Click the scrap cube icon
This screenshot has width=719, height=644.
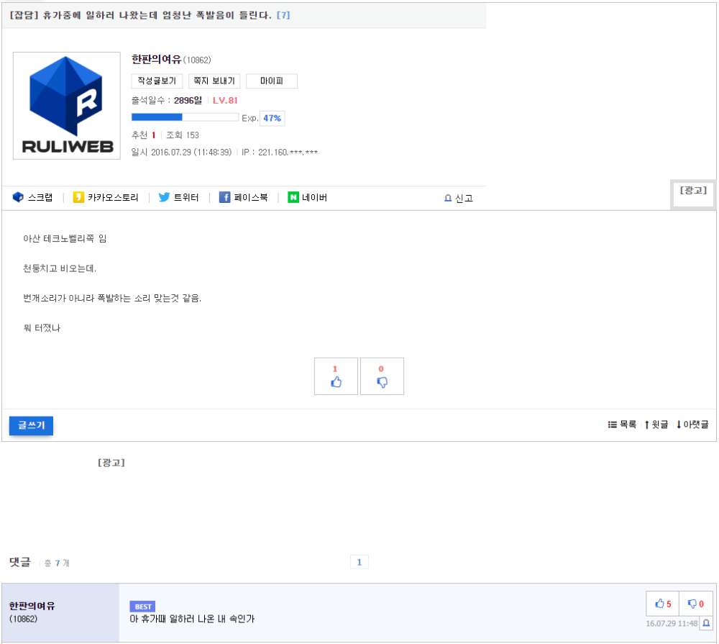pyautogui.click(x=19, y=197)
